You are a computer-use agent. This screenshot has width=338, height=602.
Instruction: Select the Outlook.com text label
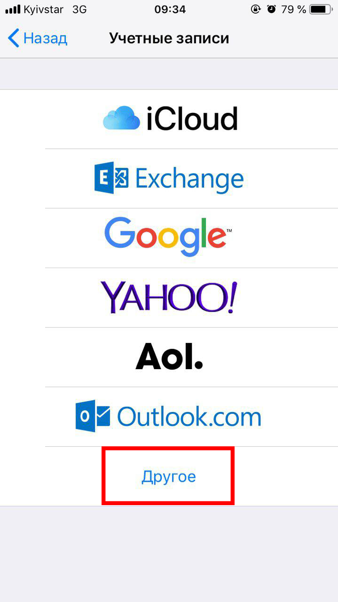189,416
